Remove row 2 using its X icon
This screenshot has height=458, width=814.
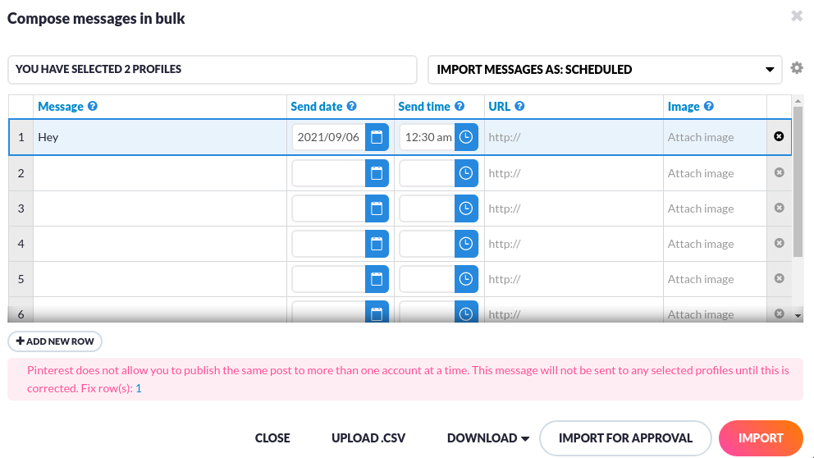[x=779, y=172]
